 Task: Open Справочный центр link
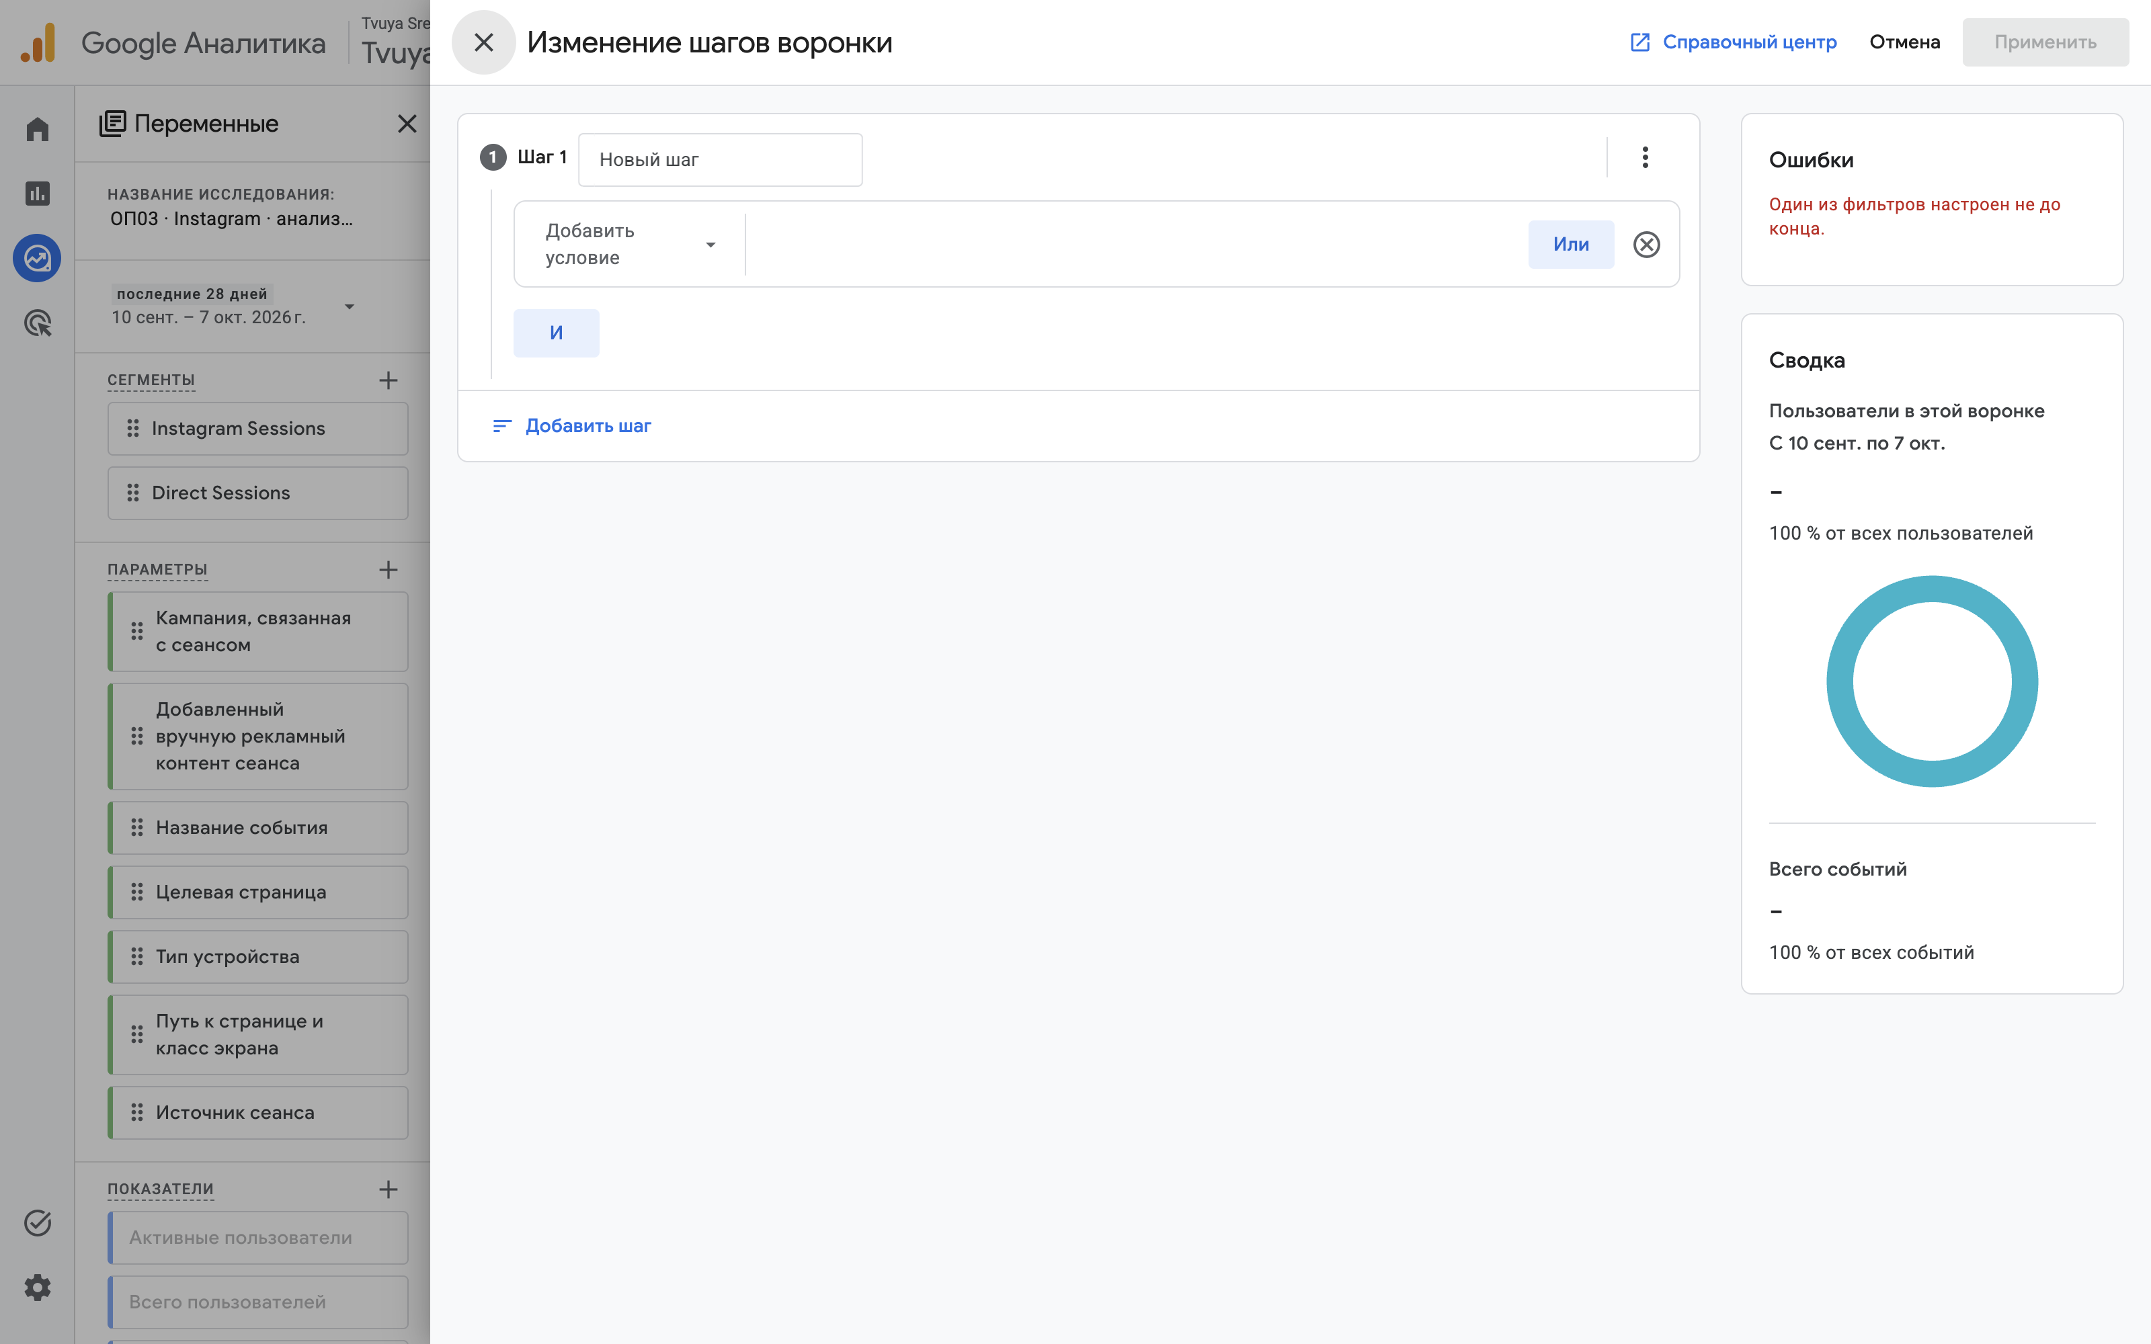tap(1734, 42)
